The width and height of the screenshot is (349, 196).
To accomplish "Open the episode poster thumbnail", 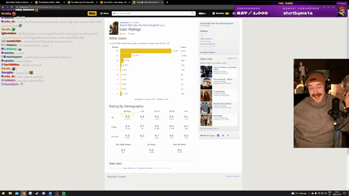I will (113, 28).
